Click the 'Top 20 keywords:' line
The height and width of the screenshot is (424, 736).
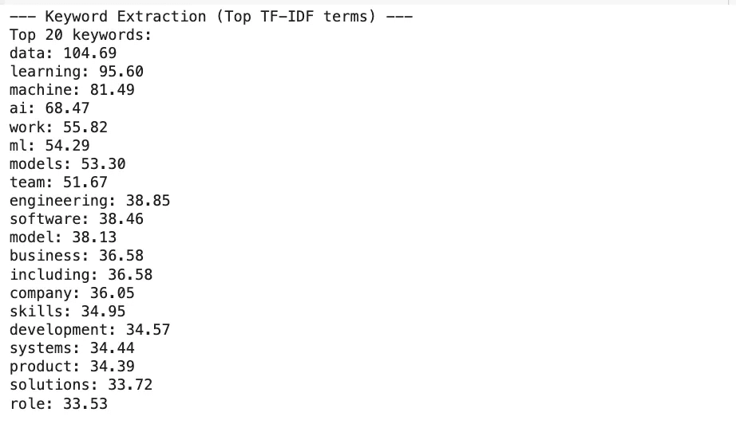click(81, 35)
